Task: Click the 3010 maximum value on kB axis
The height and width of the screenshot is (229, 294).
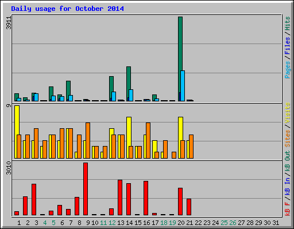Action: coord(9,168)
